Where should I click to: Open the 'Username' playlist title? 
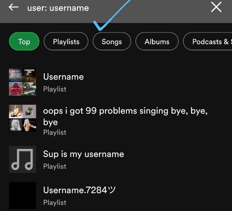coord(63,77)
